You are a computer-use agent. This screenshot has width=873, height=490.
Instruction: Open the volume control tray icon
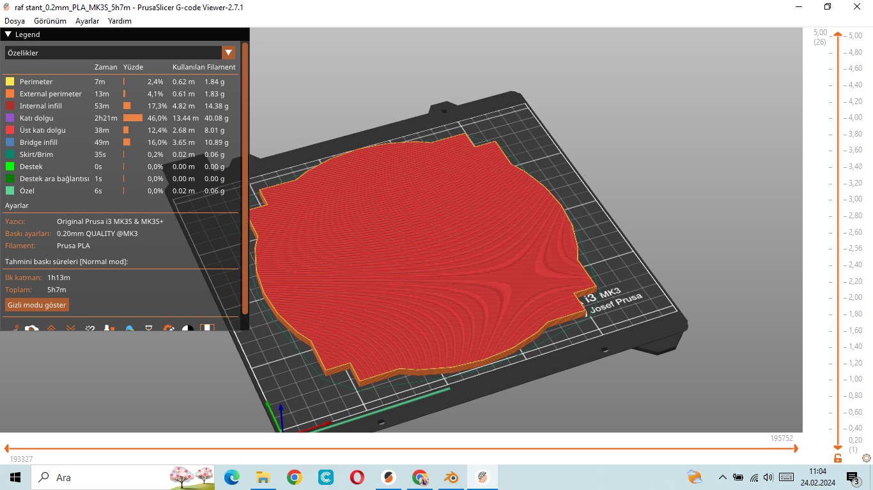(x=768, y=477)
